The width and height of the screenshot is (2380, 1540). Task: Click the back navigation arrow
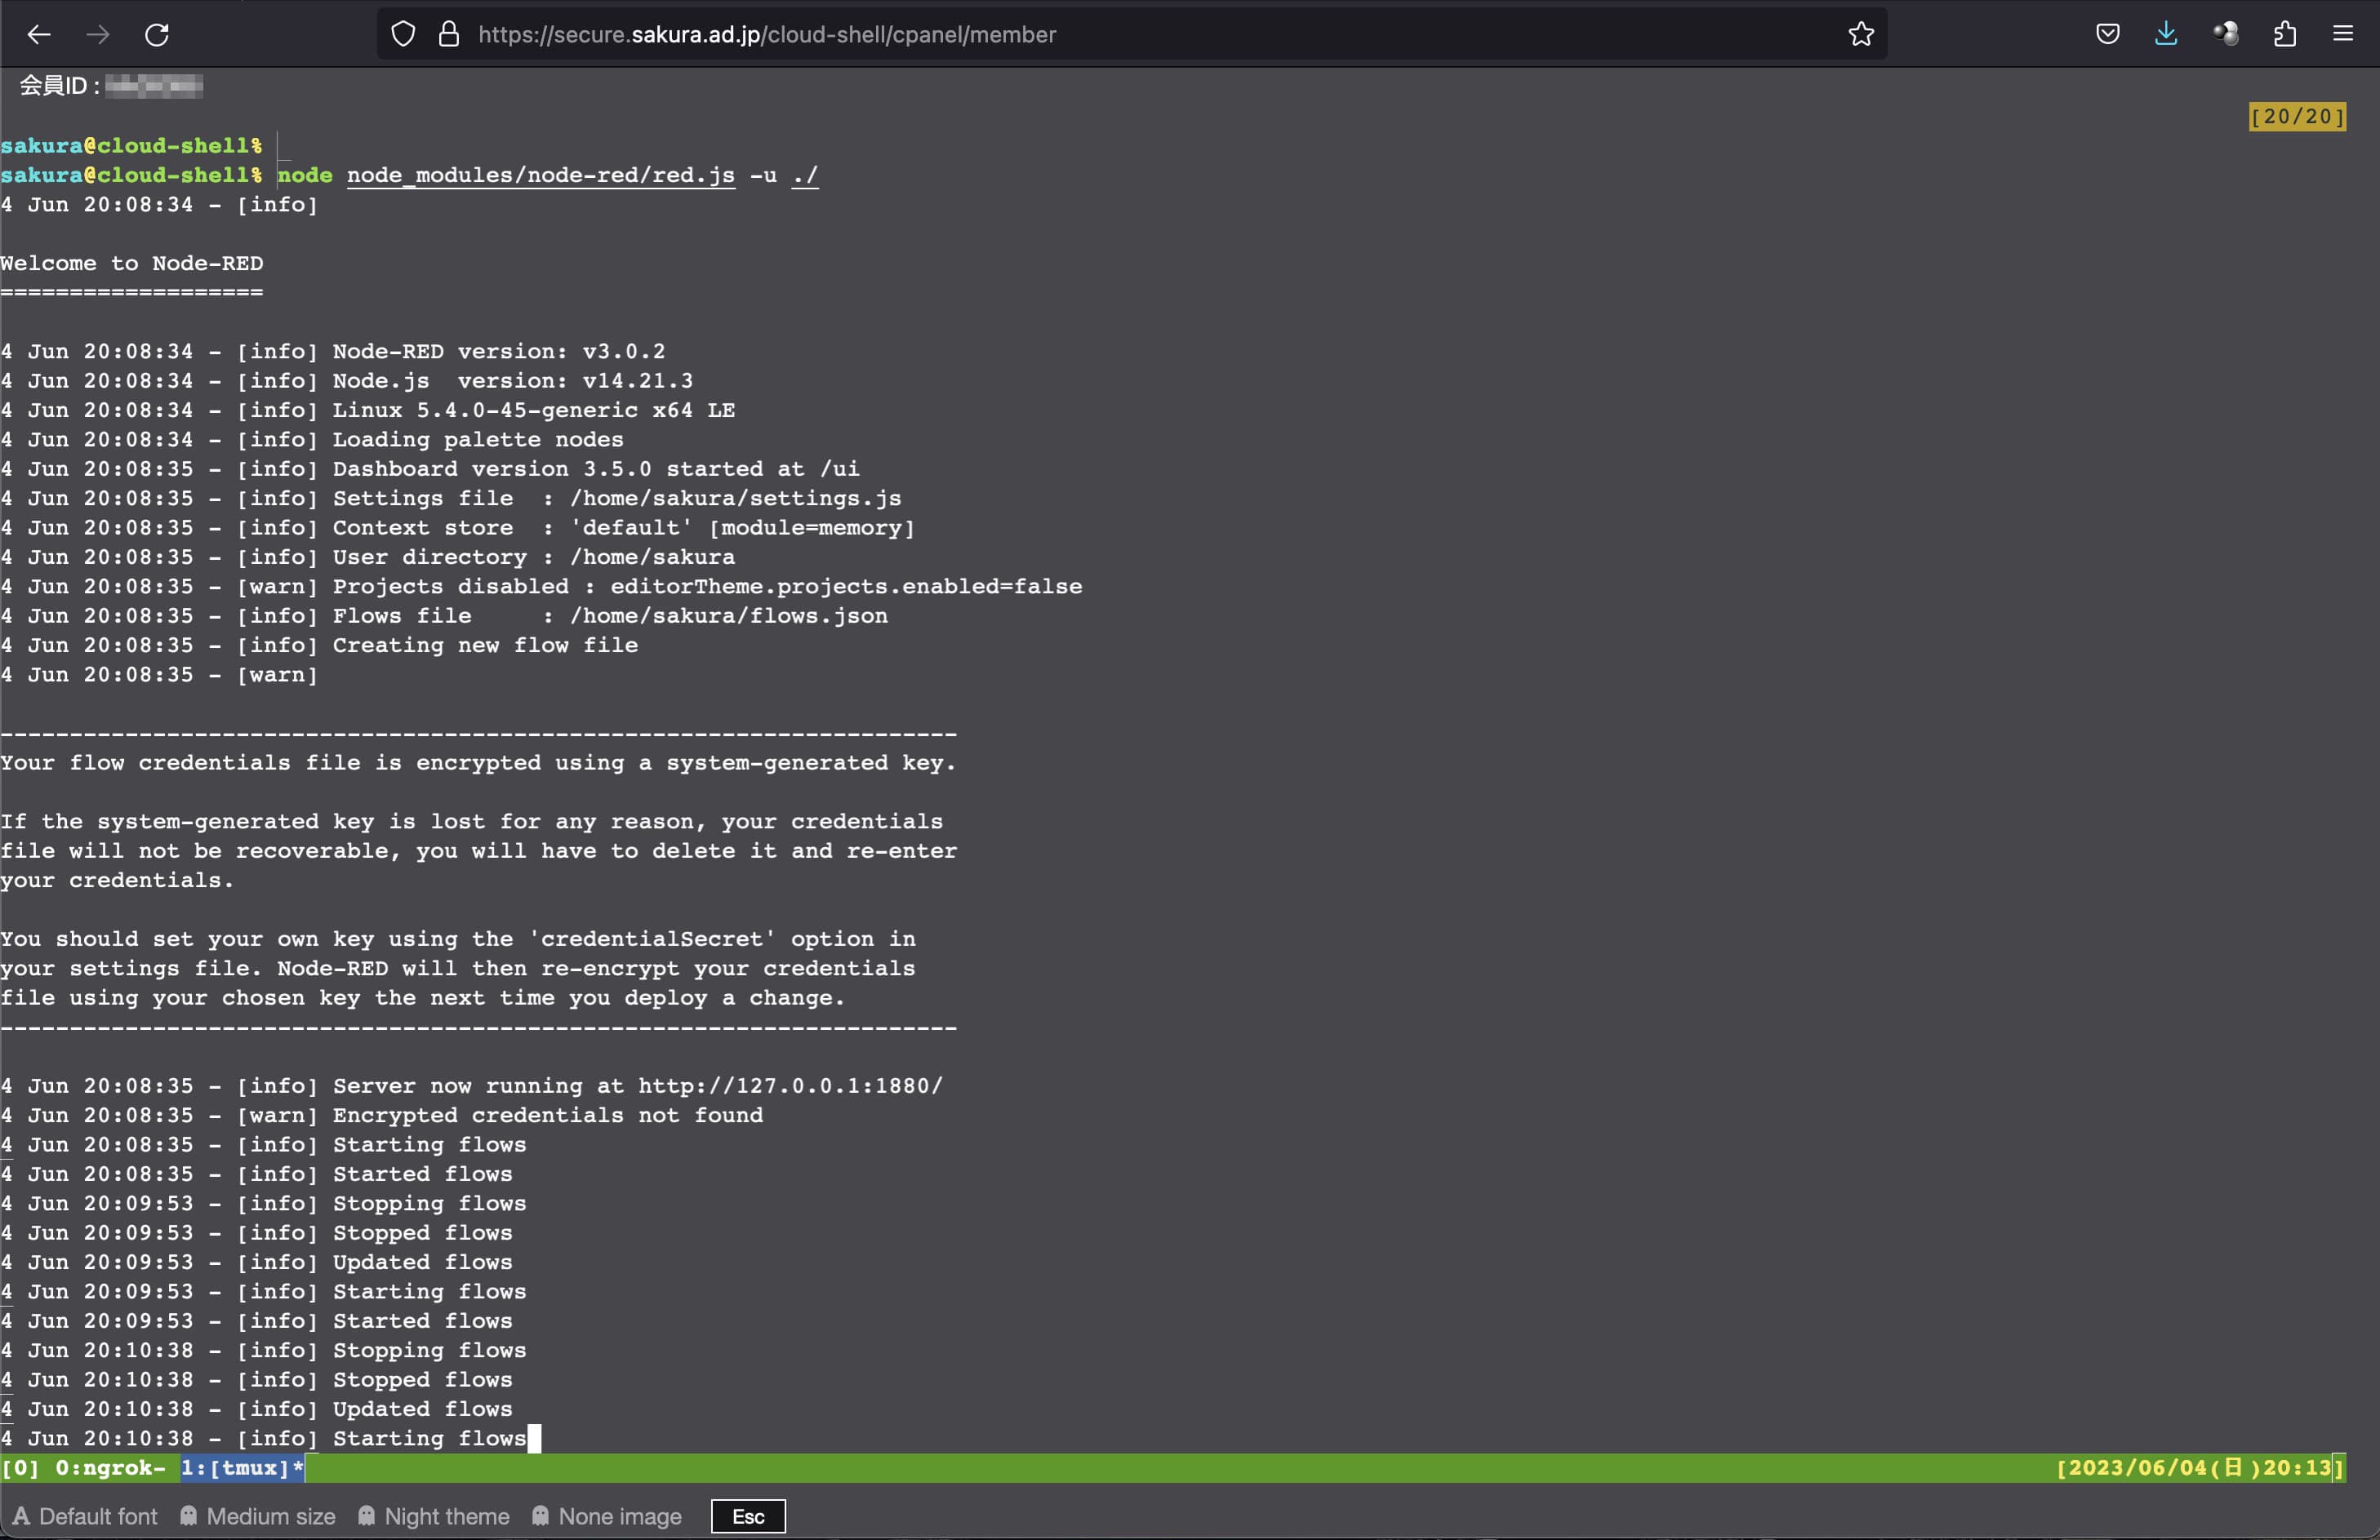click(x=40, y=34)
